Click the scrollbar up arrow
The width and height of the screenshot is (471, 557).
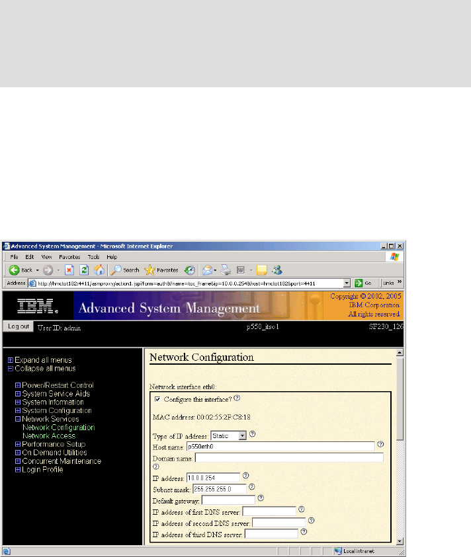tap(400, 353)
